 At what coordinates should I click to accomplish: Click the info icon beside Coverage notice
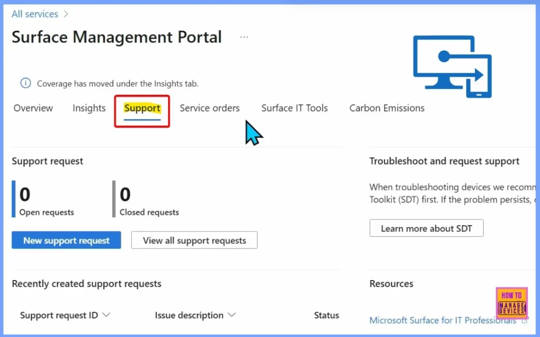point(25,83)
